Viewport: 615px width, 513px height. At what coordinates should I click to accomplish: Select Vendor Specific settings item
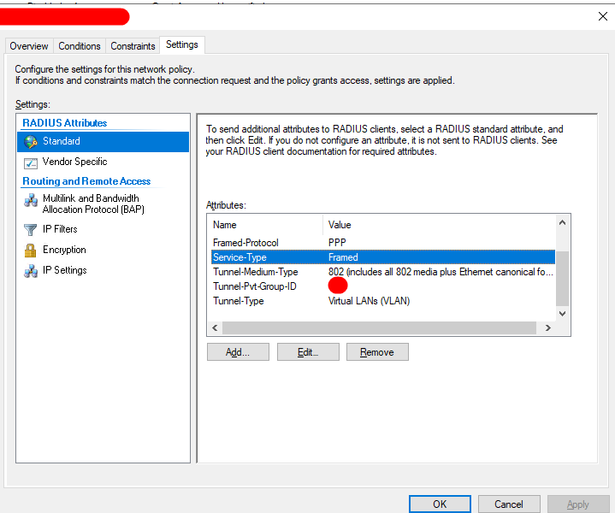(74, 162)
